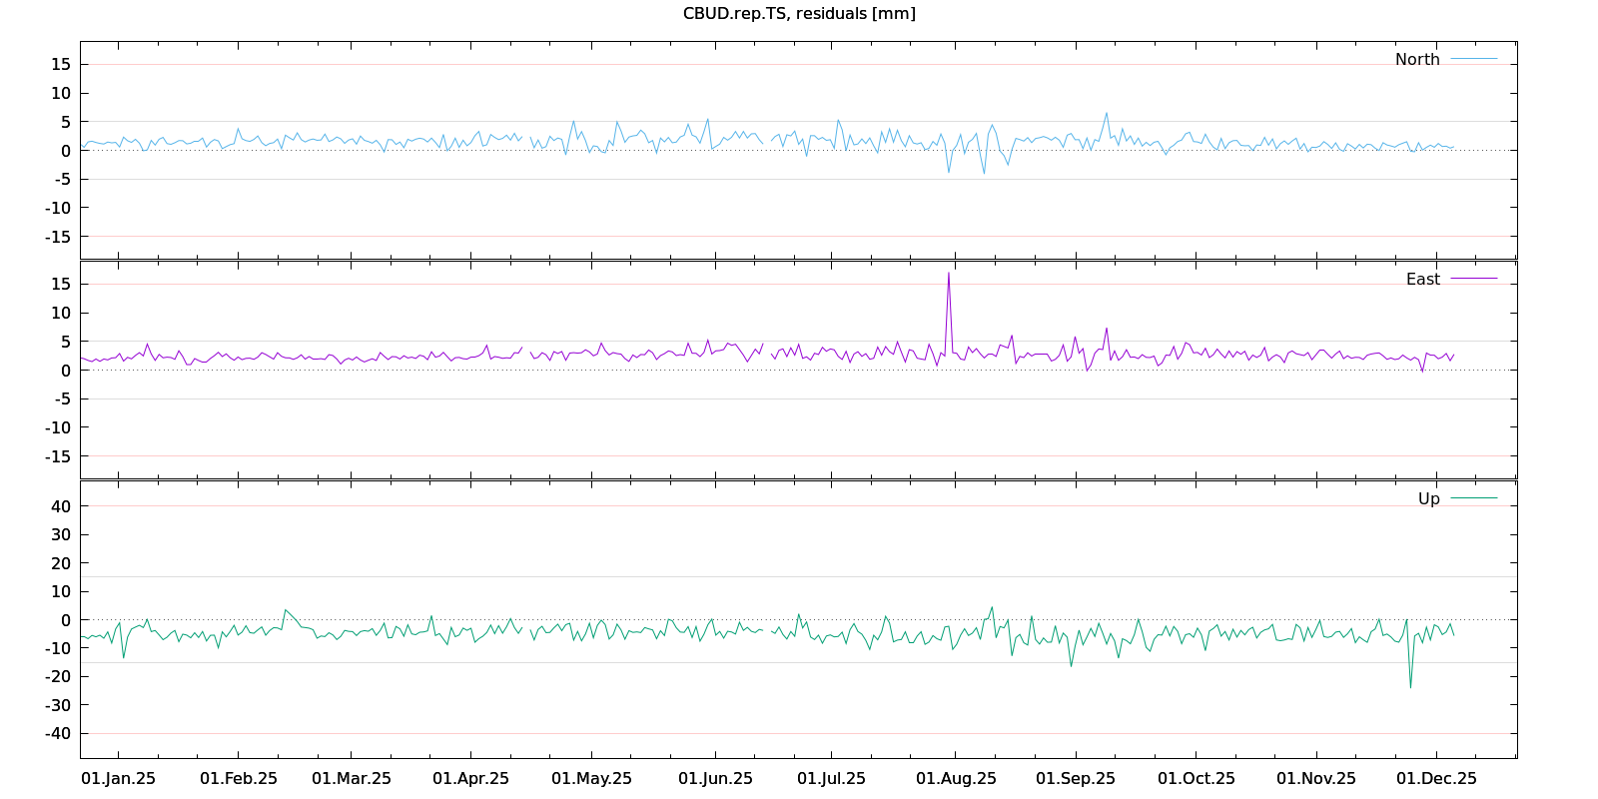Click the 40 y-axis label in Up panel
1598x799 pixels.
coord(61,506)
